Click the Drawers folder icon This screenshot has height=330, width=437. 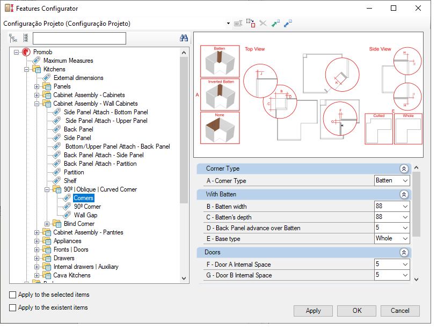(x=47, y=258)
